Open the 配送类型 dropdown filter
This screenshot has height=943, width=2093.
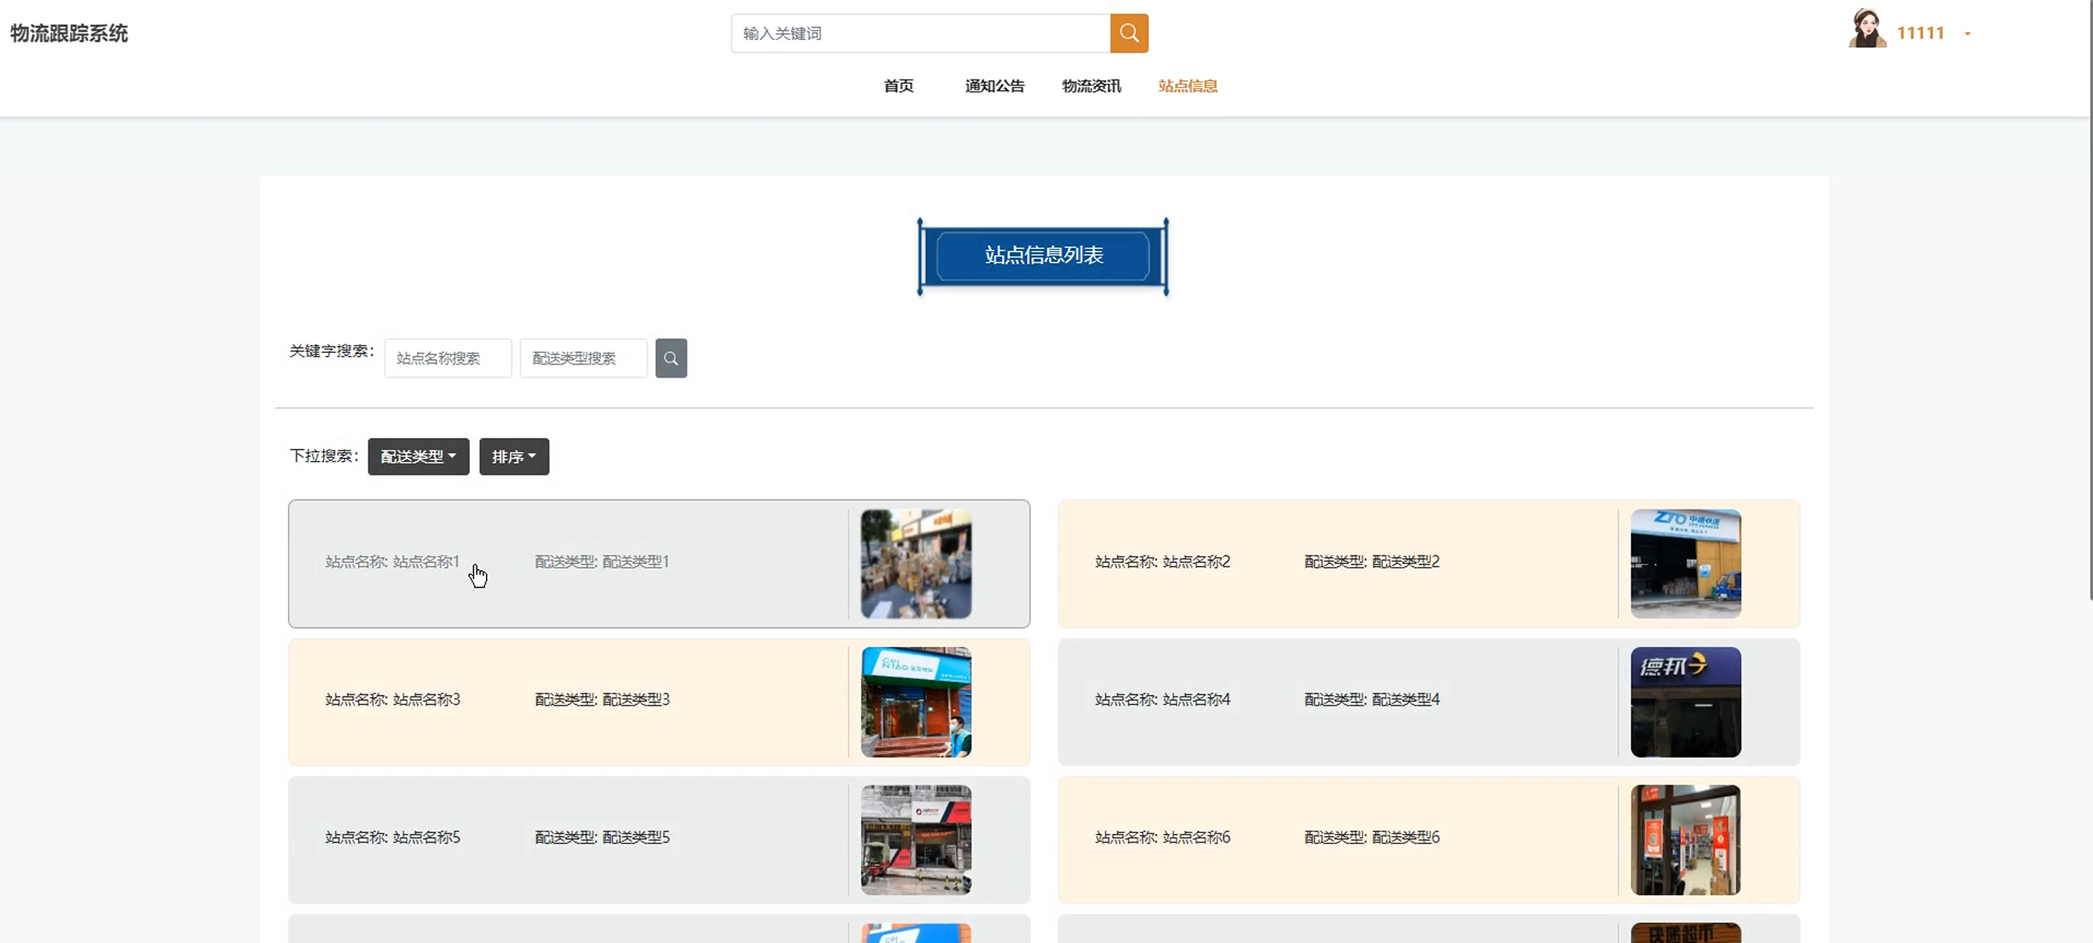click(418, 457)
